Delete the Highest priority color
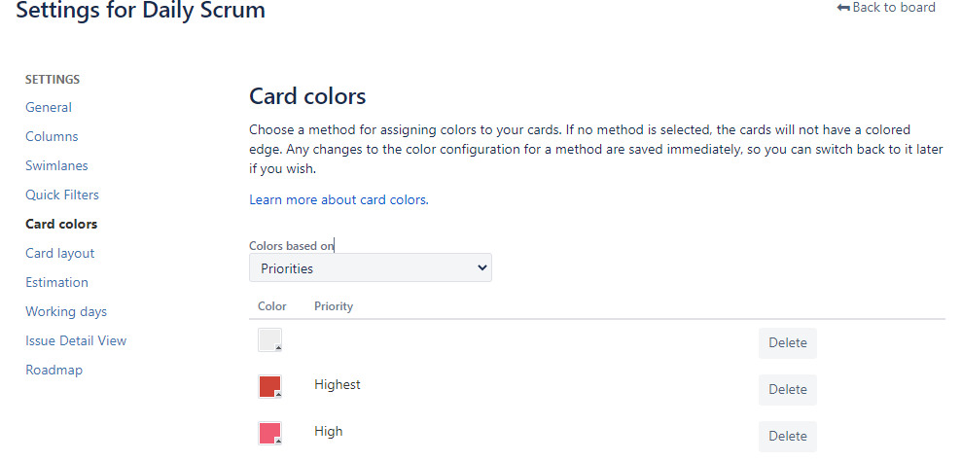 787,389
